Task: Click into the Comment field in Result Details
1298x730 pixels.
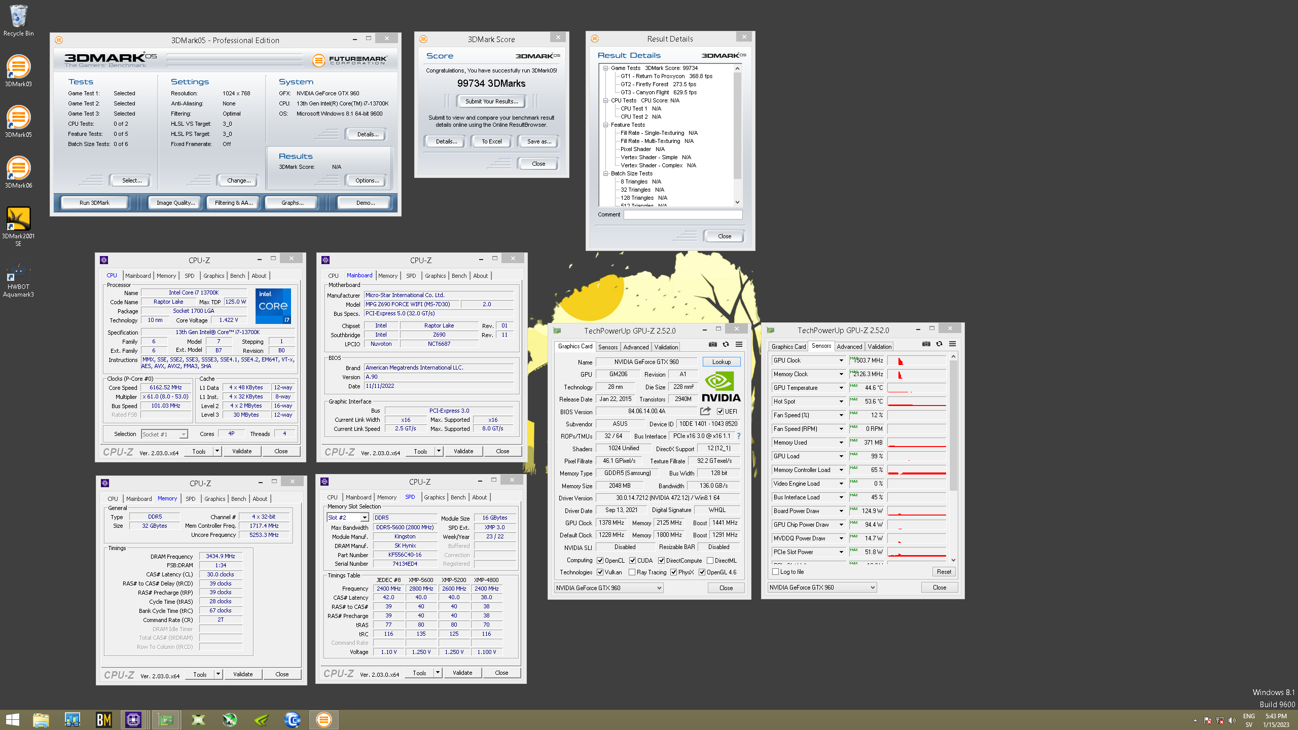Action: point(683,215)
